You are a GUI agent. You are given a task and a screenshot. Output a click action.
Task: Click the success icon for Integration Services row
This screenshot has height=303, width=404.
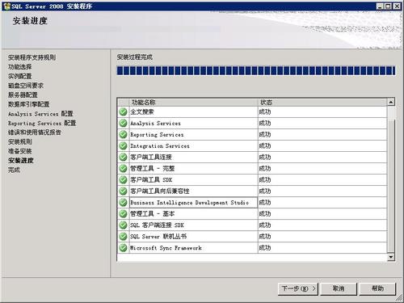pyautogui.click(x=123, y=145)
